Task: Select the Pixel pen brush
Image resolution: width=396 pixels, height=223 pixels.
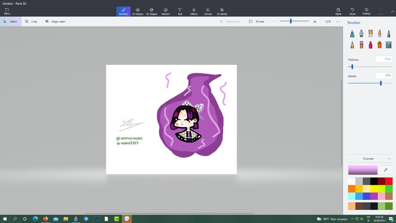Action: click(389, 34)
